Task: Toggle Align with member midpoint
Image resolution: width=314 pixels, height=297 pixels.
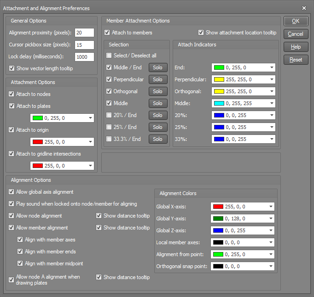Action: [20, 263]
